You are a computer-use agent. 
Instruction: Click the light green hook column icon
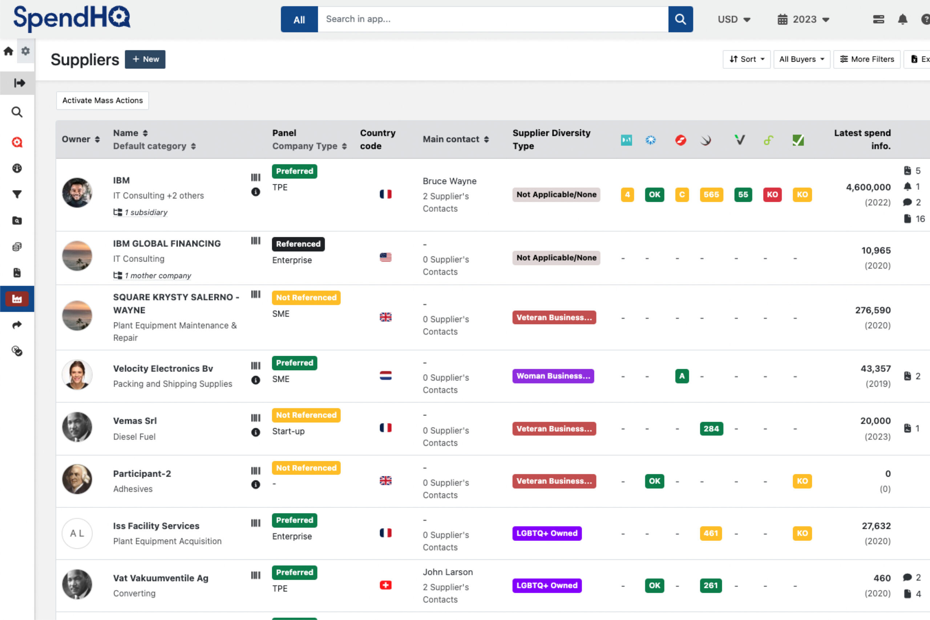click(x=768, y=140)
